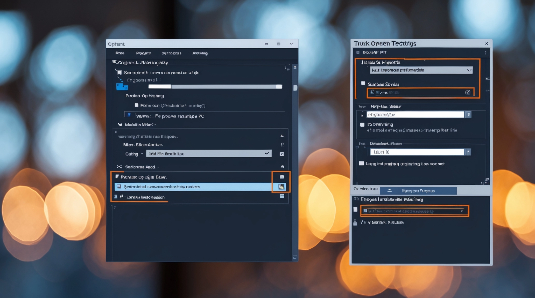Click the blue folder icon beside progress bar
Viewport: 535px width, 298px height.
click(x=122, y=86)
